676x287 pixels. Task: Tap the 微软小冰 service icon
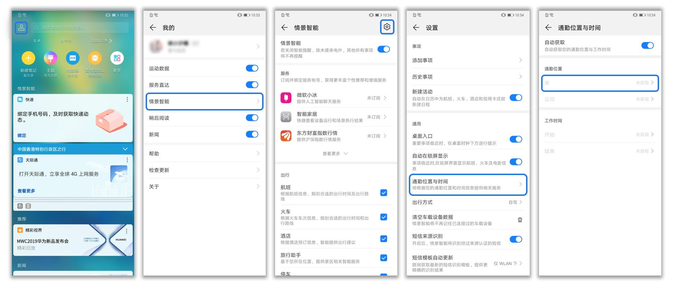286,98
